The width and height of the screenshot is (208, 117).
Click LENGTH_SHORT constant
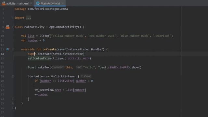pos(118,67)
